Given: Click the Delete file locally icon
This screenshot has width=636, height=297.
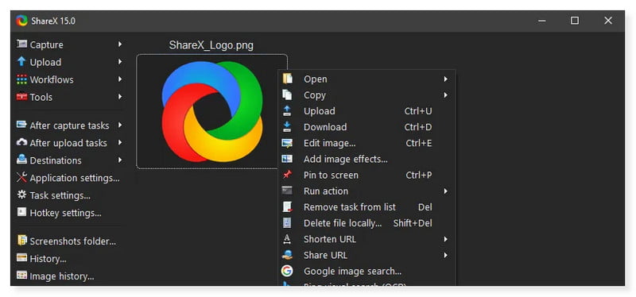Looking at the screenshot, I should [x=287, y=223].
